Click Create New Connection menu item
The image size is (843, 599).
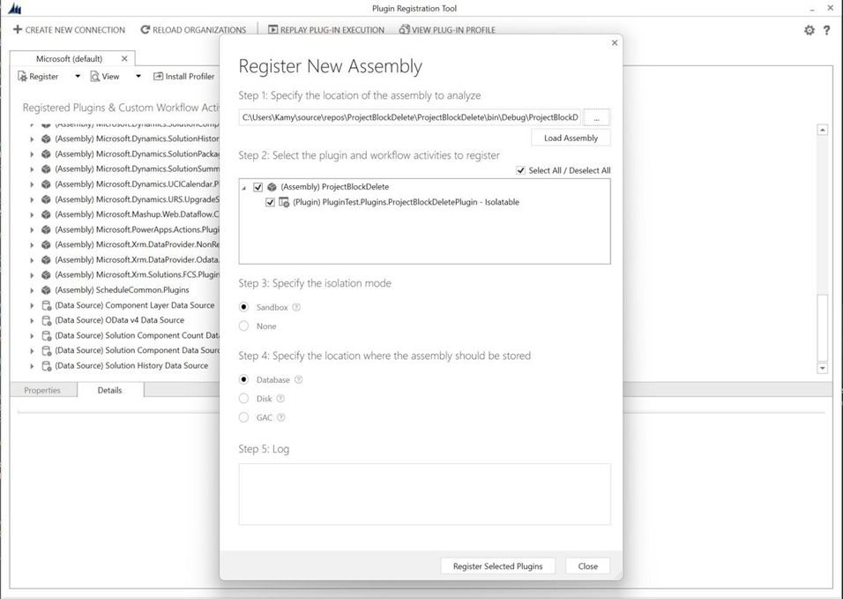70,30
